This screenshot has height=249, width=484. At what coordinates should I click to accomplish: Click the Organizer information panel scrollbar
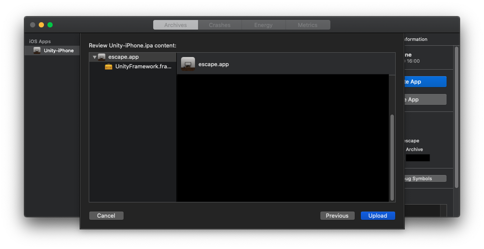pyautogui.click(x=457, y=117)
